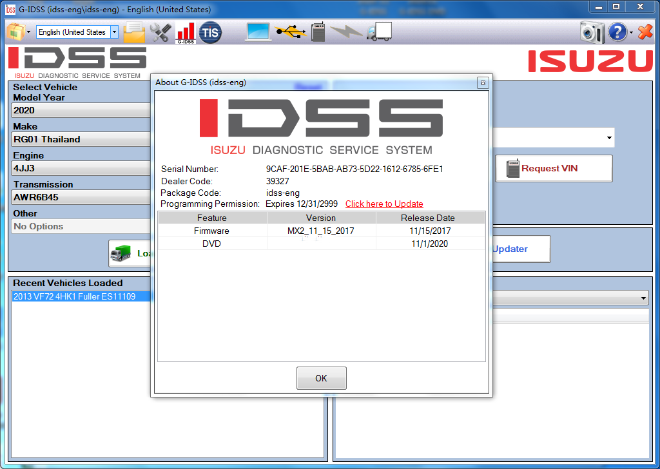The height and width of the screenshot is (469, 660).
Task: Select the Make RG01 Thailand field
Action: pos(81,139)
